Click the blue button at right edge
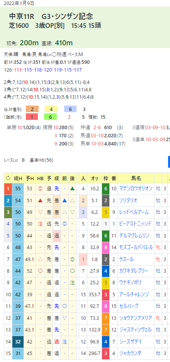 pos(169,162)
